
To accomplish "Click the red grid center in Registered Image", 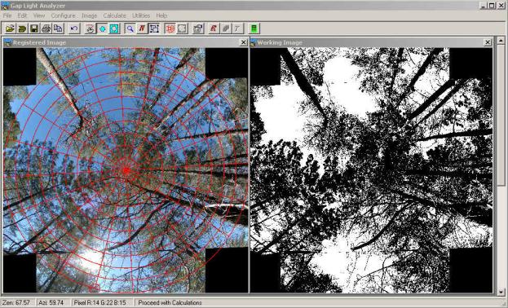I will 126,170.
